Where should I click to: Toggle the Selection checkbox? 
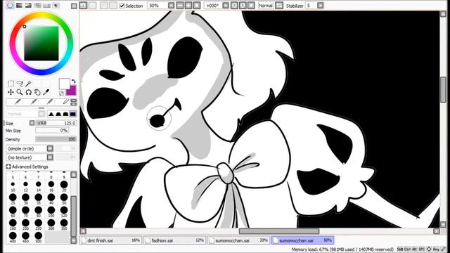[122, 6]
